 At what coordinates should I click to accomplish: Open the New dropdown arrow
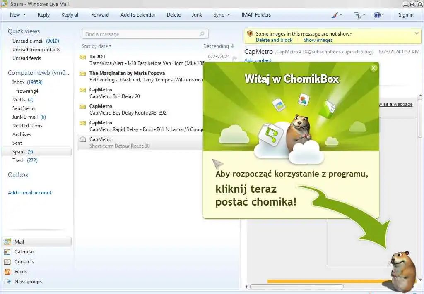point(24,15)
